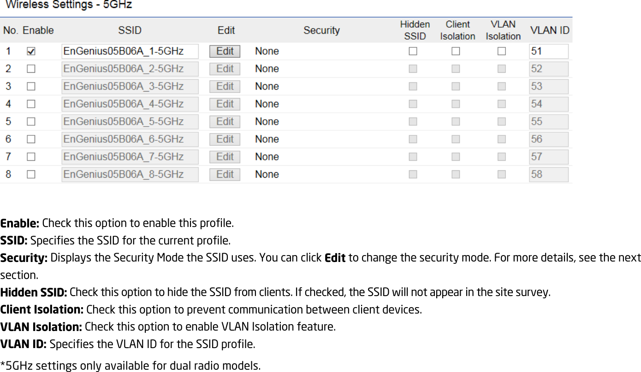Click the Wireless Settings - 5GHz heading

69,6
